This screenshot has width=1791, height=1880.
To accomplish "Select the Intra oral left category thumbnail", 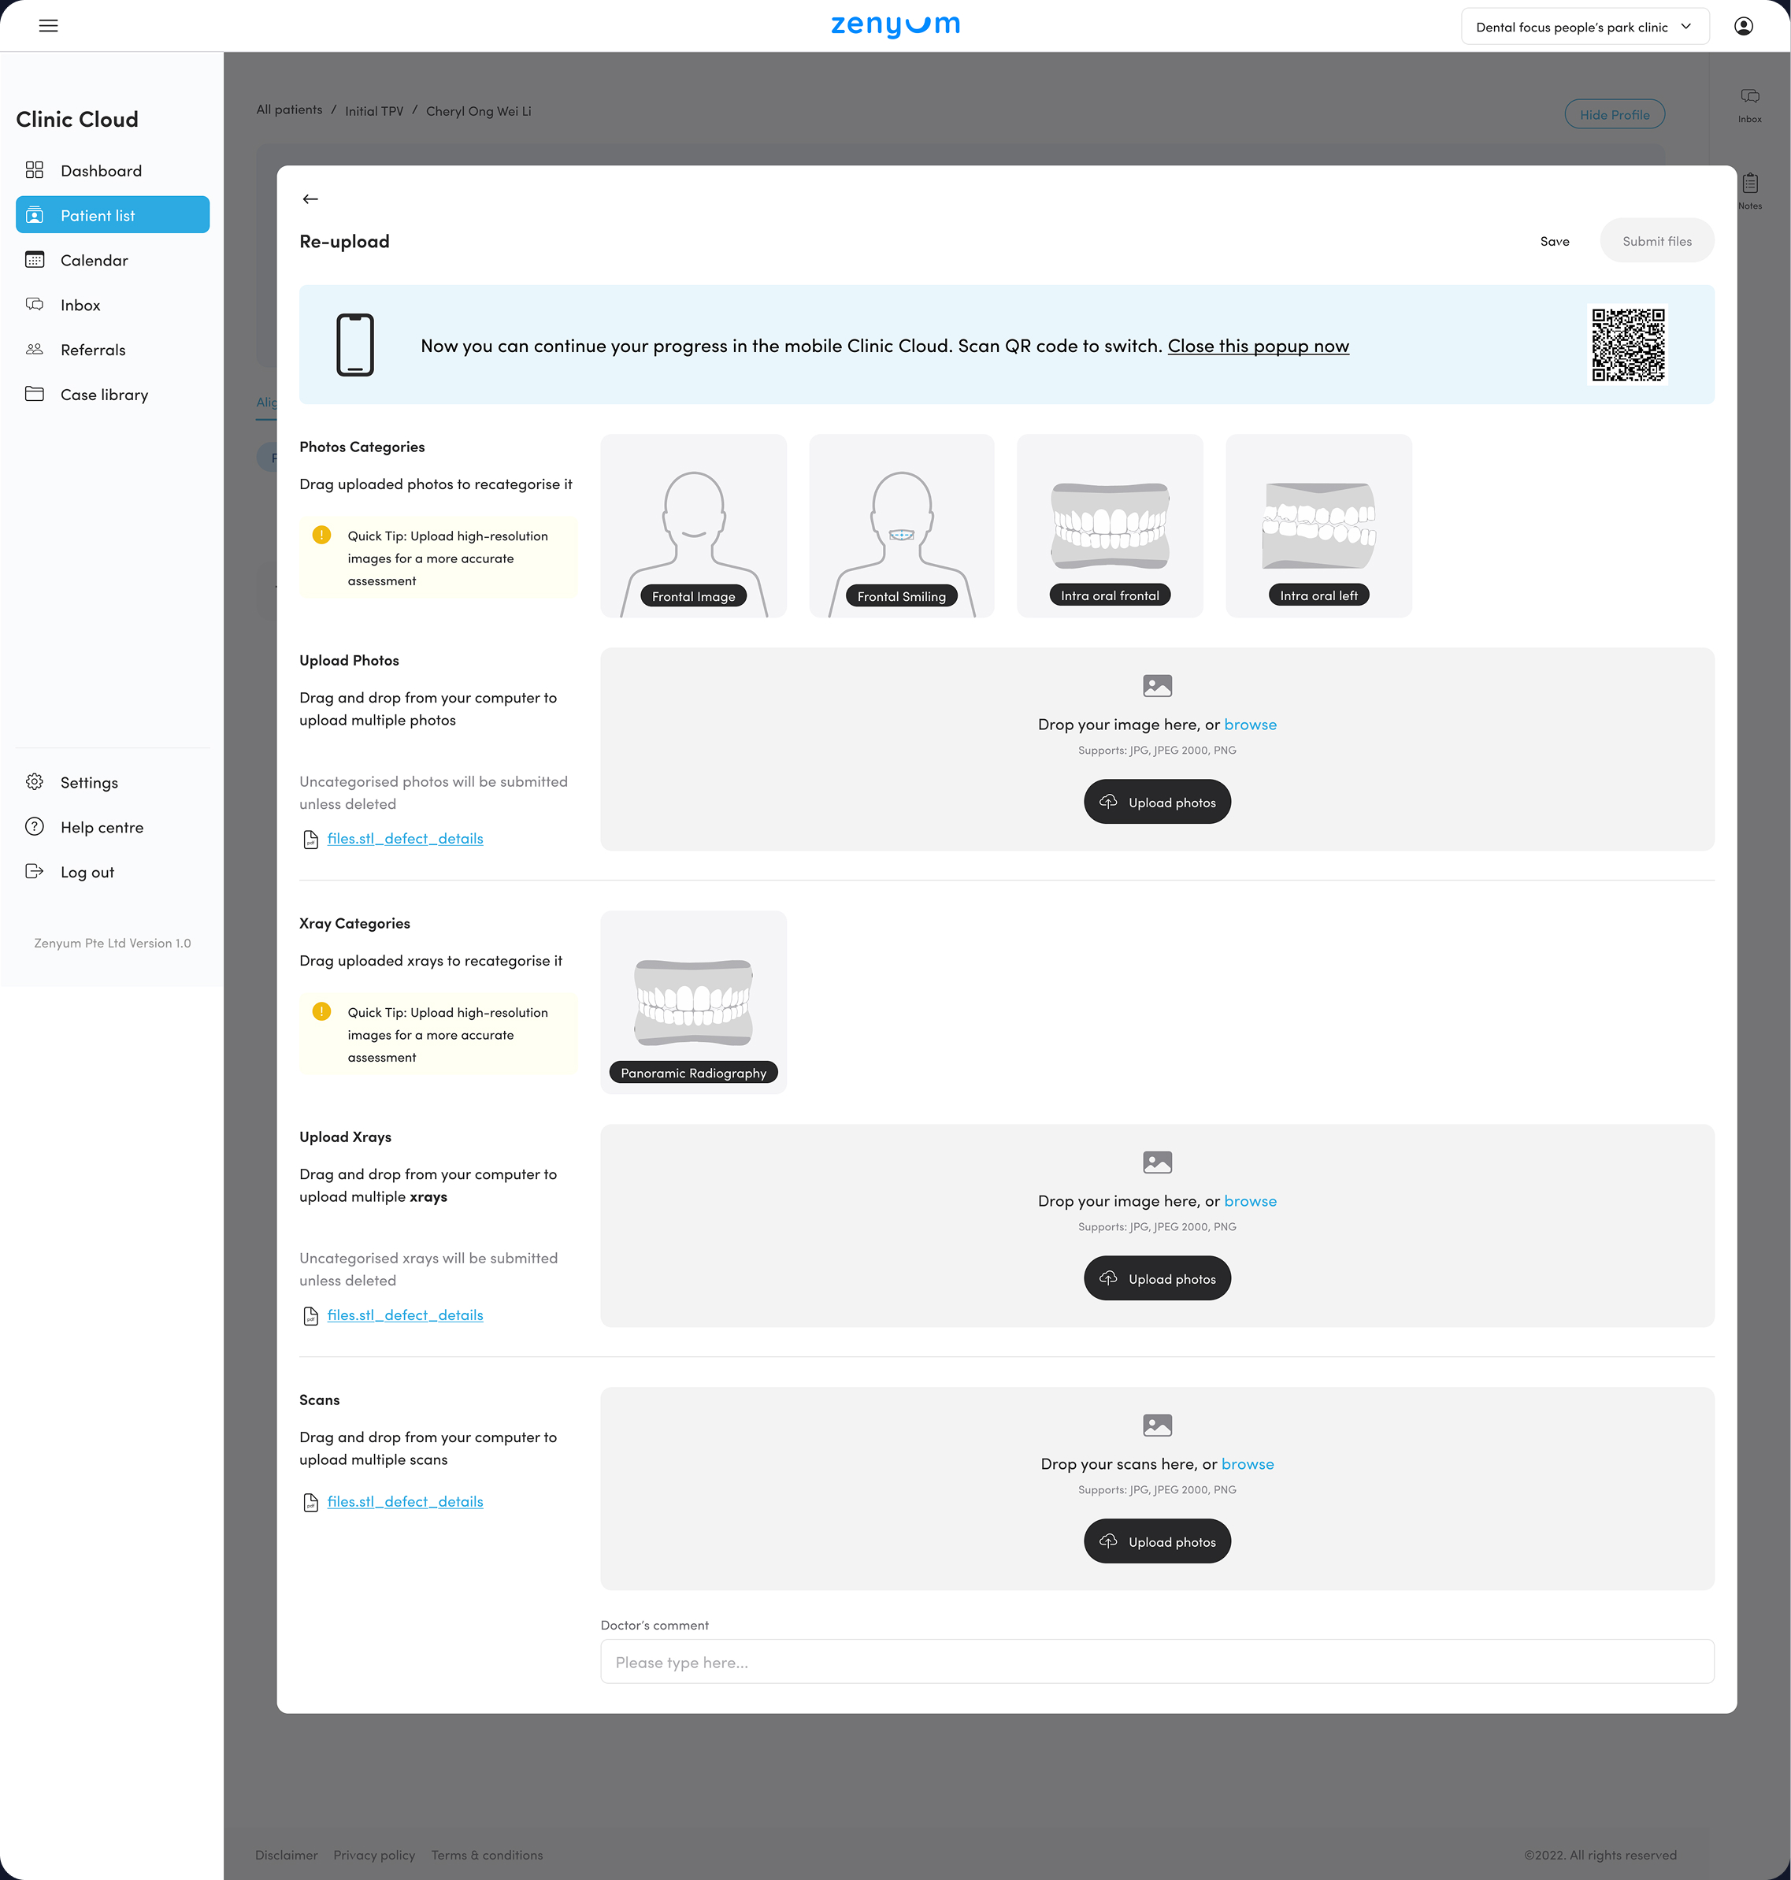I will point(1318,526).
